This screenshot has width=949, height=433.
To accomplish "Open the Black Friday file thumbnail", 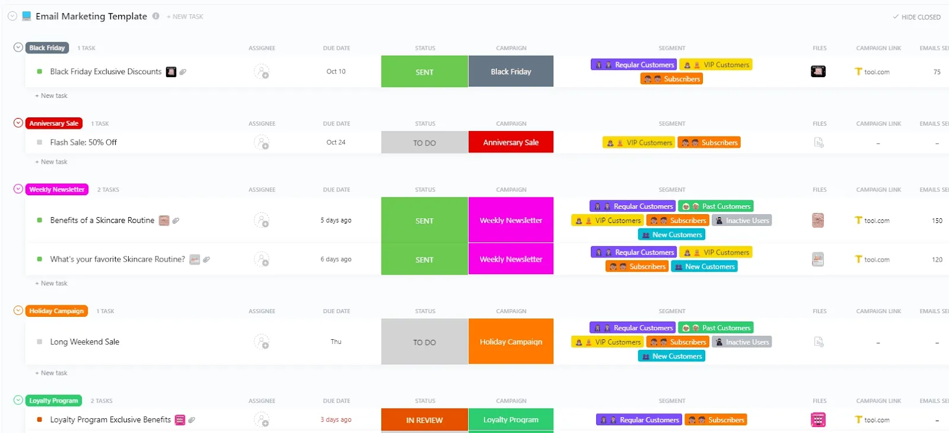I will (819, 71).
